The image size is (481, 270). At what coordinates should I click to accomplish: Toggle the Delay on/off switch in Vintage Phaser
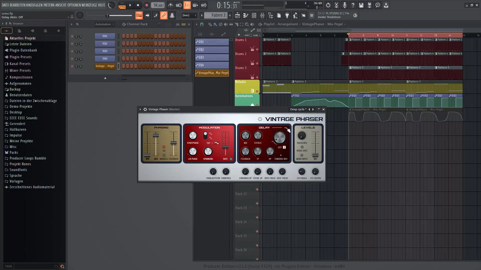point(286,128)
